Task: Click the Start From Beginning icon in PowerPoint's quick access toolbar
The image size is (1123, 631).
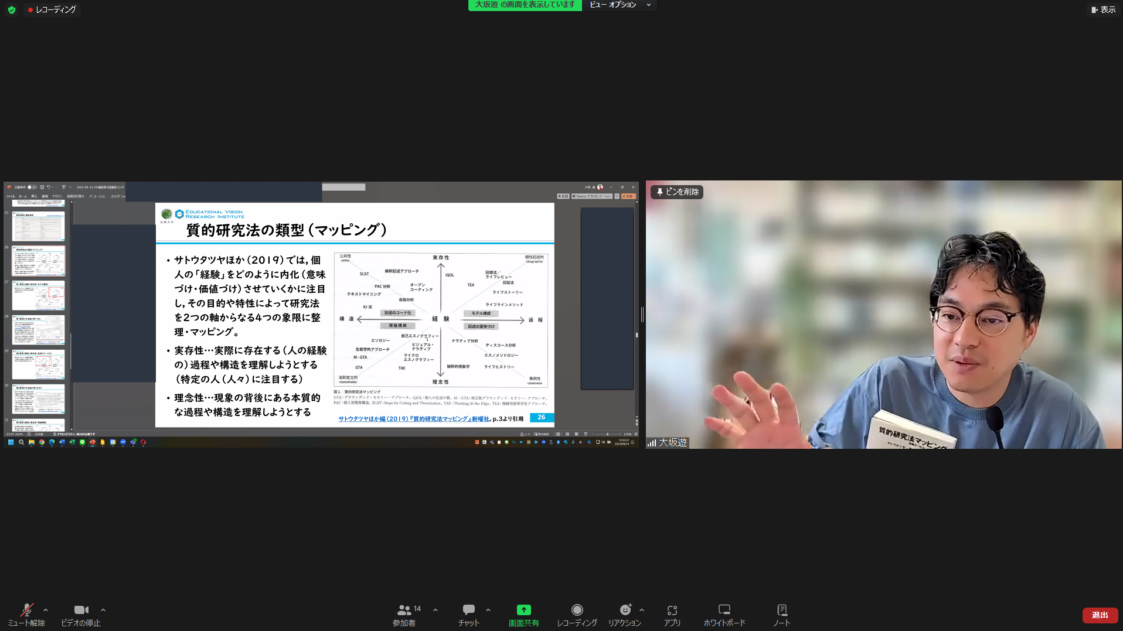Action: click(64, 187)
